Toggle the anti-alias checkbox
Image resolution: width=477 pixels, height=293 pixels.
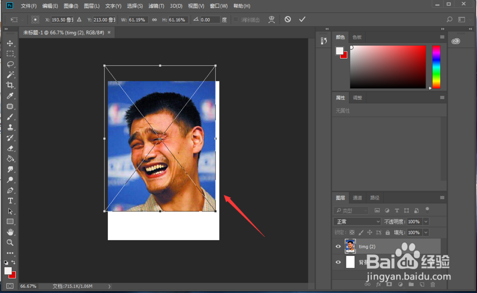coord(236,20)
